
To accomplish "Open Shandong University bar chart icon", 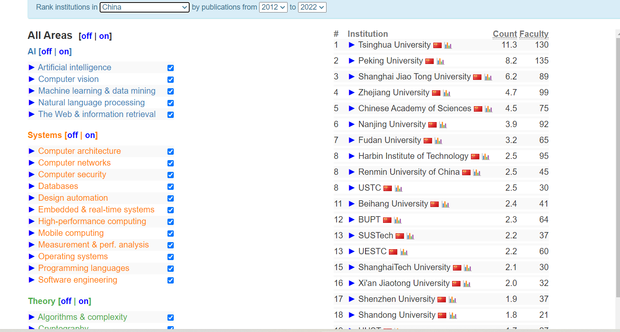I will point(453,316).
